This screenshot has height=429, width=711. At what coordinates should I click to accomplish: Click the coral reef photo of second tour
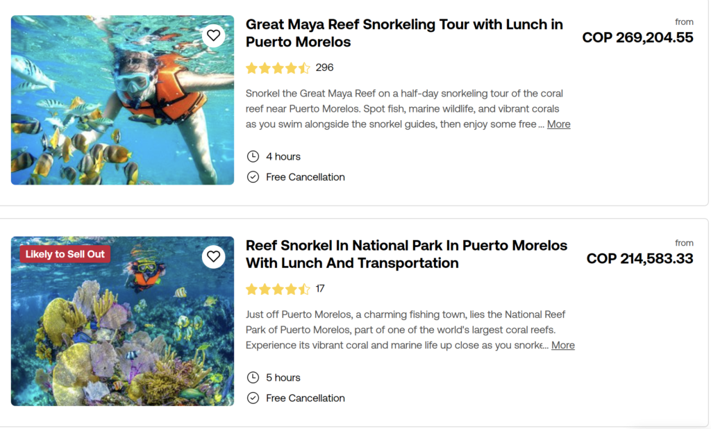pos(122,333)
